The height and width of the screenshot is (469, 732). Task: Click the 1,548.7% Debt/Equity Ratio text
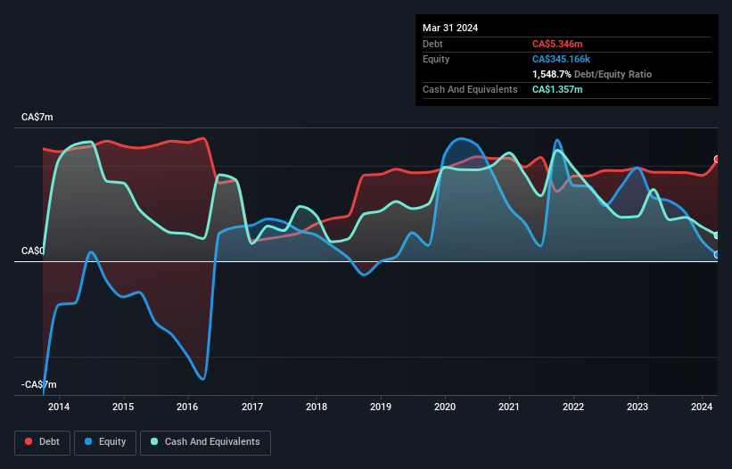click(x=592, y=74)
